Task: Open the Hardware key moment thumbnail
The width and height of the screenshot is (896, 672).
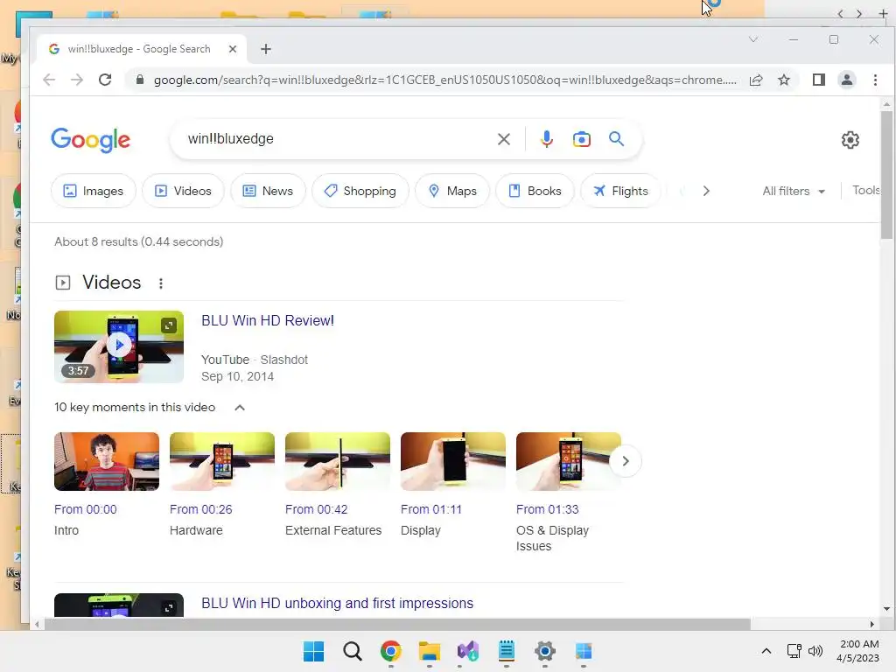Action: [222, 462]
